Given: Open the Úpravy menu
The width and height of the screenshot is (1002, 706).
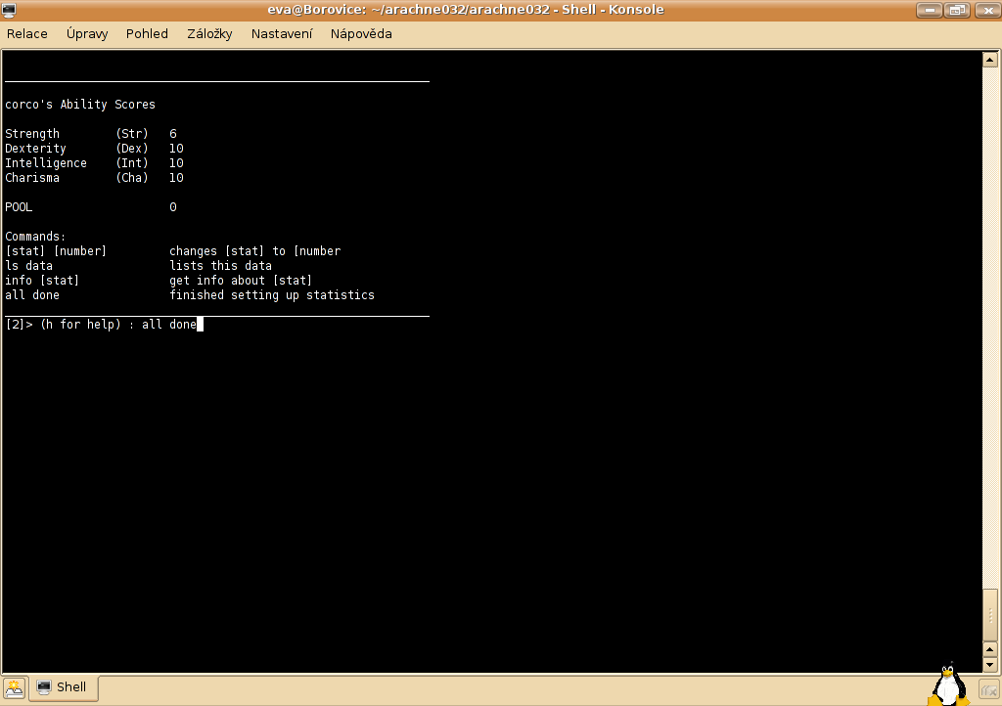Looking at the screenshot, I should [87, 33].
